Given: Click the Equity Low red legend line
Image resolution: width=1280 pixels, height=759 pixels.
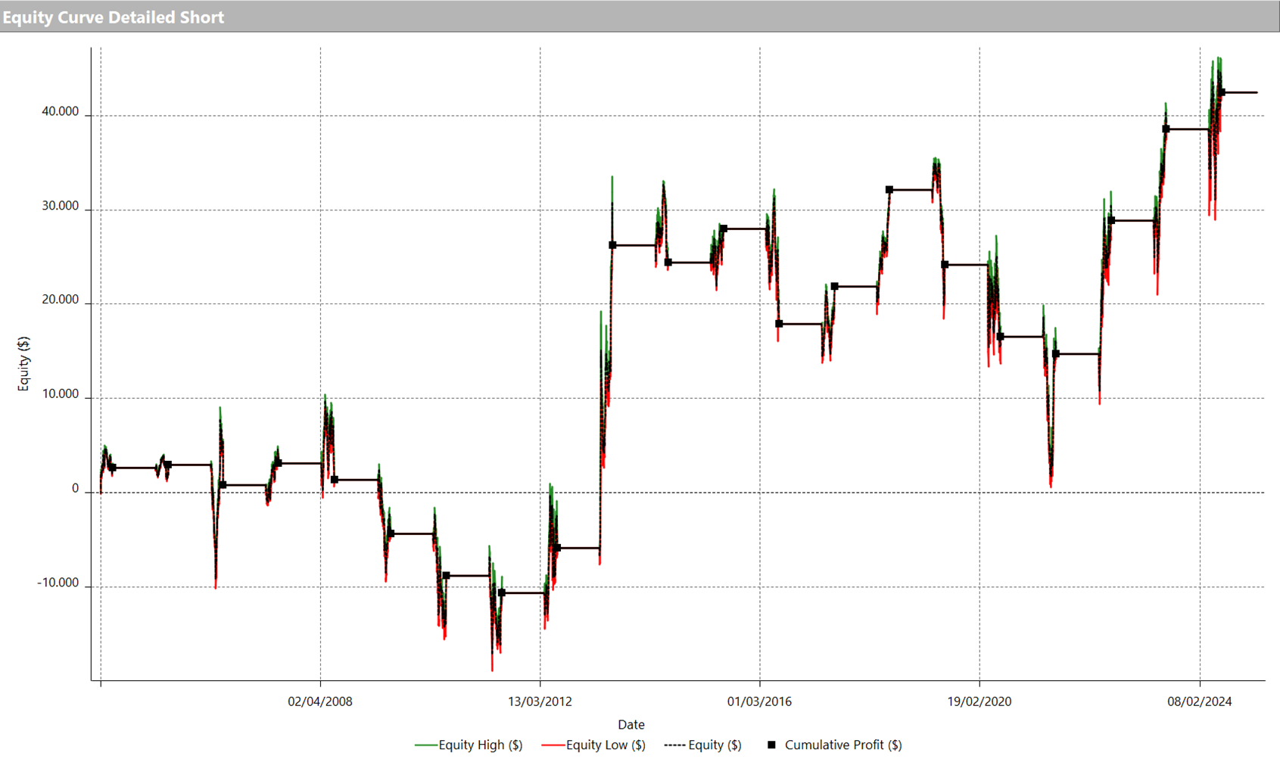Looking at the screenshot, I should coord(553,745).
